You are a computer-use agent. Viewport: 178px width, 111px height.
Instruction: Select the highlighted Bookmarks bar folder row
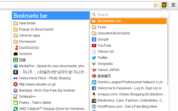pyautogui.click(x=128, y=21)
